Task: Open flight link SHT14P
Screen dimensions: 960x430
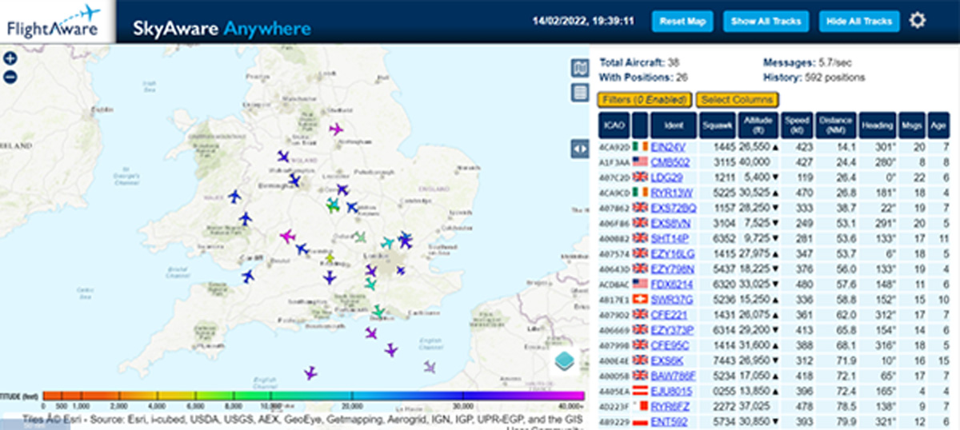Action: pos(670,238)
